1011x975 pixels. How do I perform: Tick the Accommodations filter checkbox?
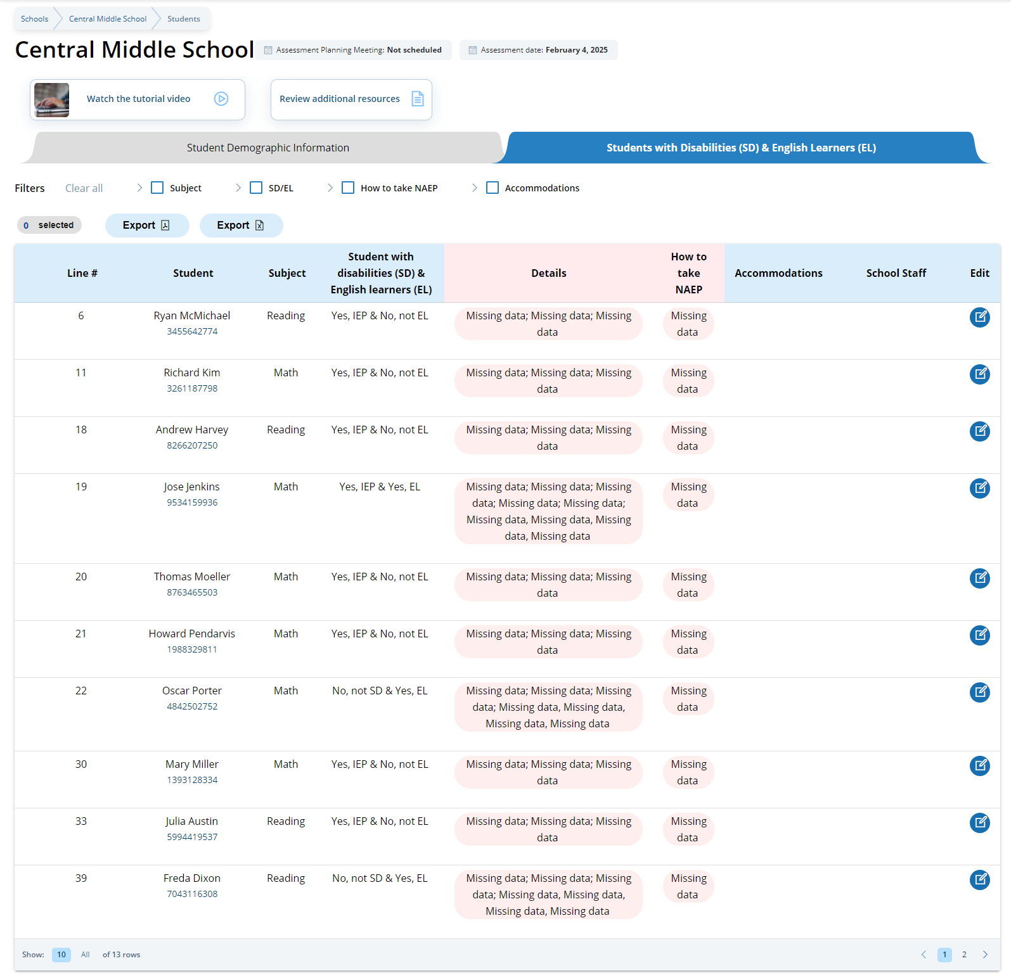click(x=493, y=188)
